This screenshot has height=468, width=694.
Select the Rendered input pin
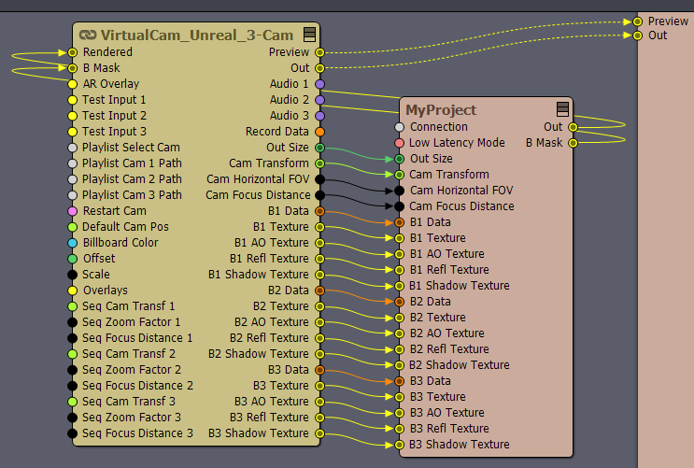coord(73,52)
